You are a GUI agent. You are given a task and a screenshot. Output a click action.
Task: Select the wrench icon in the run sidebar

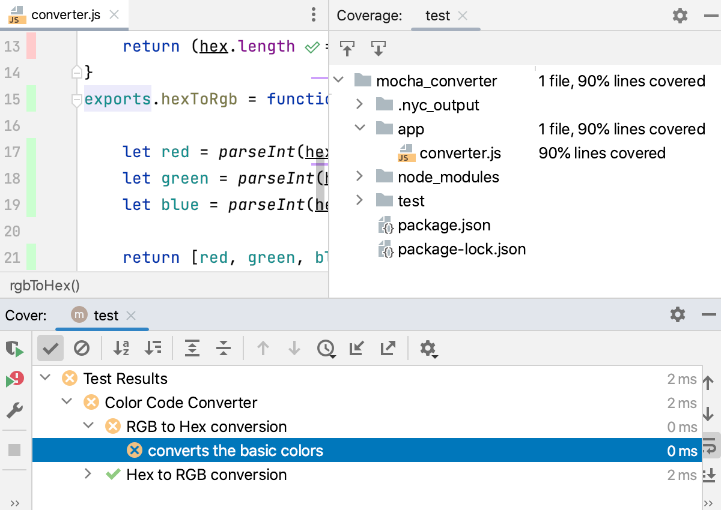click(x=13, y=410)
